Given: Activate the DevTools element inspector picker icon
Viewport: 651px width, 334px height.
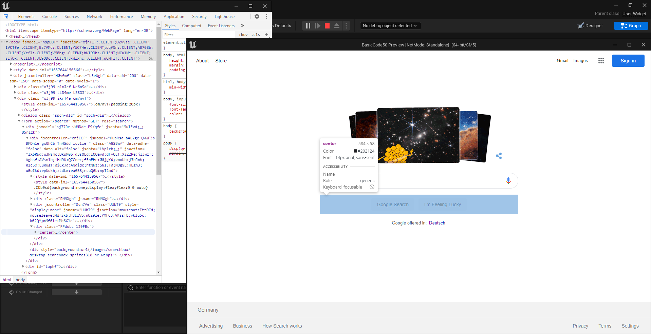Looking at the screenshot, I should click(x=6, y=16).
